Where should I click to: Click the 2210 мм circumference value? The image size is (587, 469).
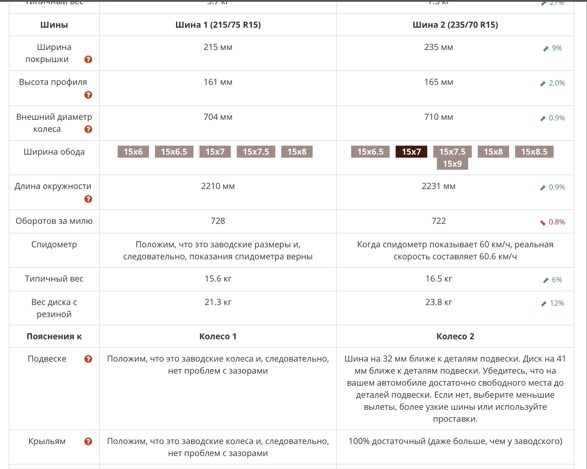pyautogui.click(x=218, y=186)
